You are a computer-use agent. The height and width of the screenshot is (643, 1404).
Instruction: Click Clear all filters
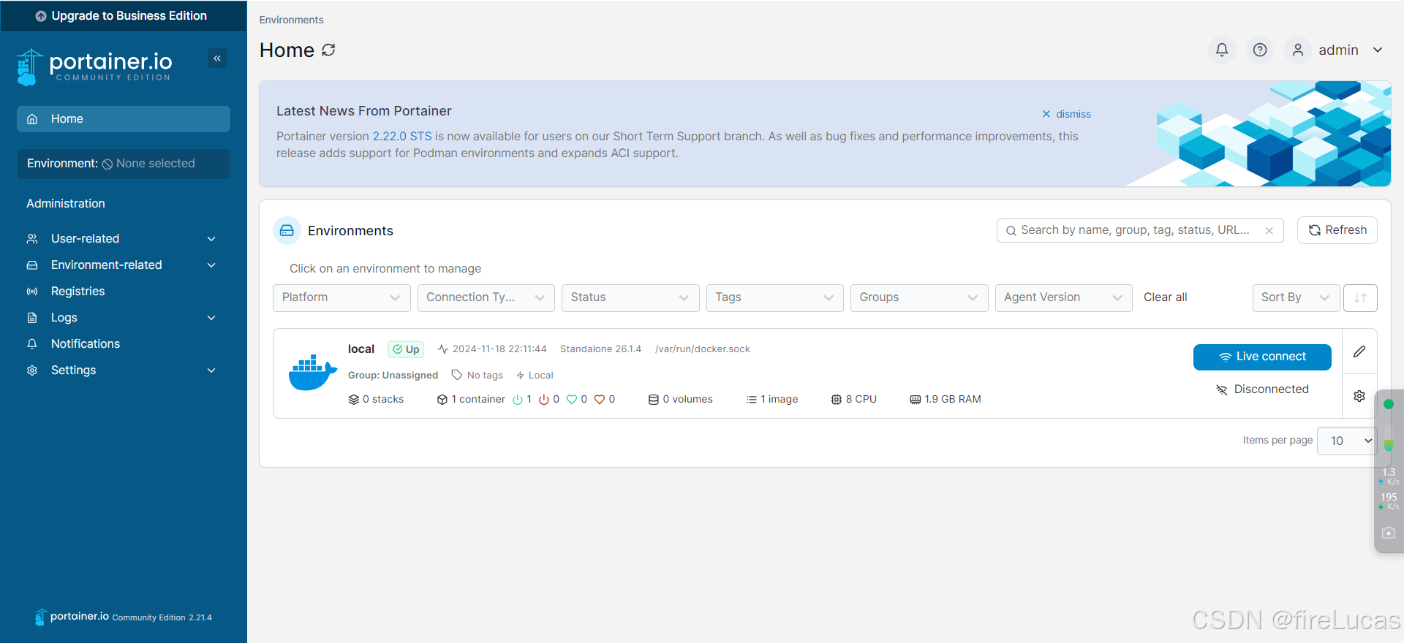1166,297
